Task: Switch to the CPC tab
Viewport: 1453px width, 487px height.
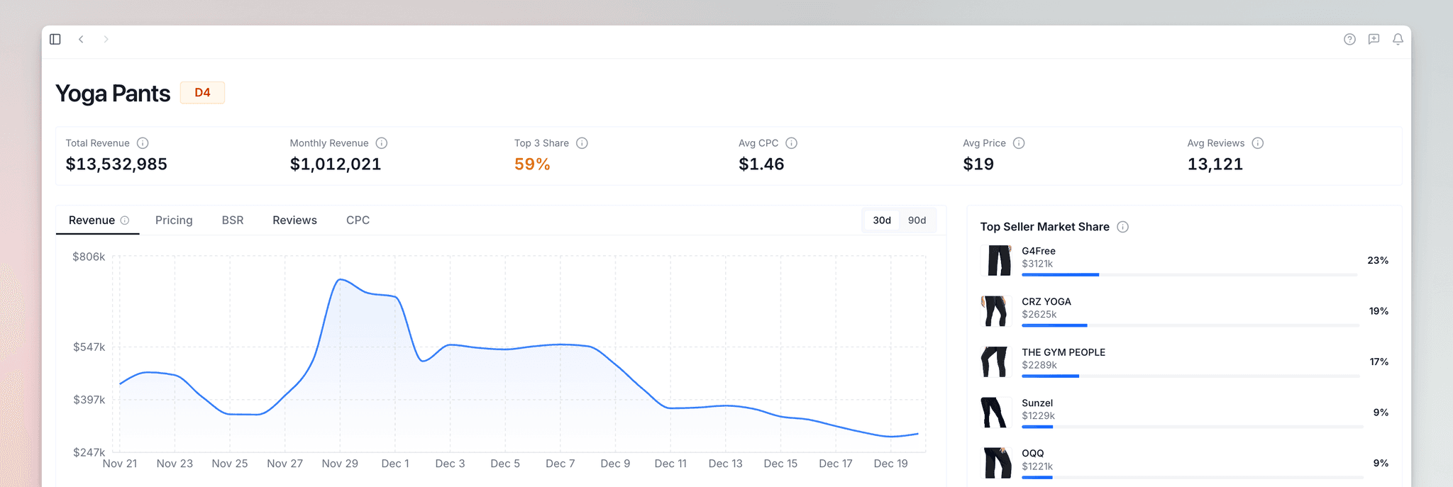Action: 358,220
